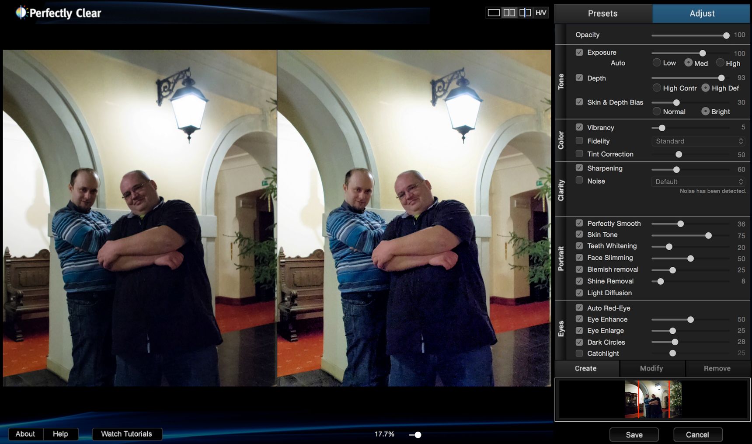Disable Auto Red-Eye checkbox
This screenshot has width=752, height=444.
coord(579,308)
